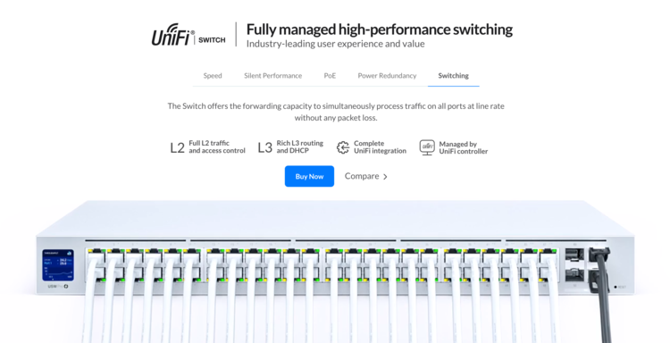This screenshot has height=343, width=670.
Task: Open the Speed tab
Action: [213, 76]
